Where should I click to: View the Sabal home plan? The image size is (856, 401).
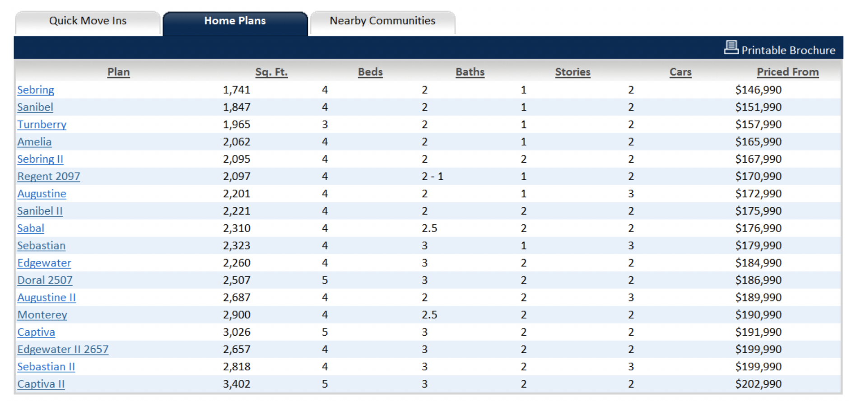31,228
